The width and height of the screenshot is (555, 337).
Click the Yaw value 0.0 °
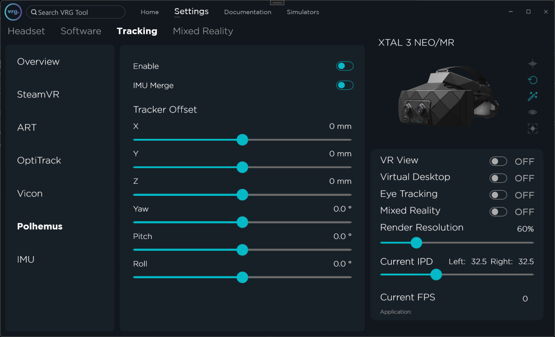click(342, 209)
